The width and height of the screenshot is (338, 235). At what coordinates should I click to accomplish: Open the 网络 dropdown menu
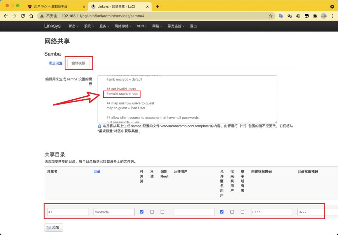click(x=157, y=26)
